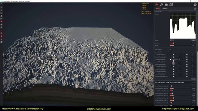The image size is (198, 111).
Task: Toggle the Edit Offsets checkbox
Action: pyautogui.click(x=170, y=49)
